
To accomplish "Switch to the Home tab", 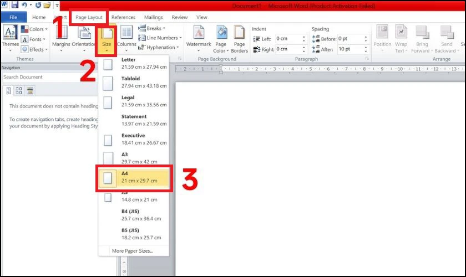I will tap(39, 17).
